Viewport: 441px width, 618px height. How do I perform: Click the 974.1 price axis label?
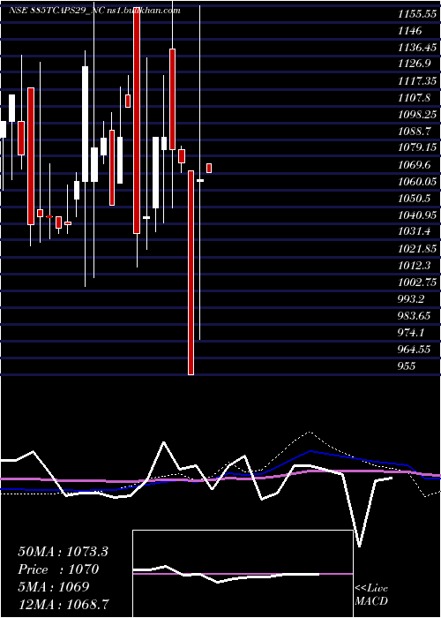(411, 332)
